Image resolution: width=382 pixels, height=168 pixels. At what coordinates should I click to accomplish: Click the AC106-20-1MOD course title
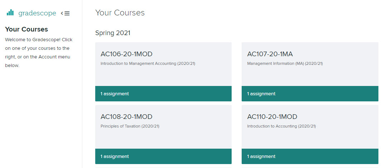[126, 54]
